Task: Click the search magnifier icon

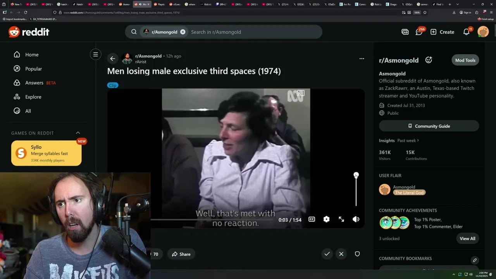Action: 134,32
